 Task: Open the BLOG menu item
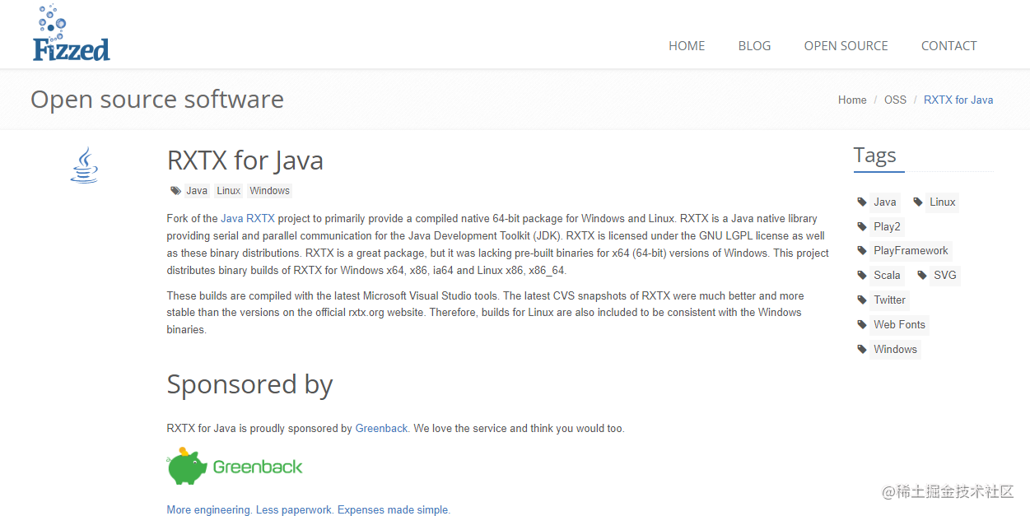tap(754, 46)
